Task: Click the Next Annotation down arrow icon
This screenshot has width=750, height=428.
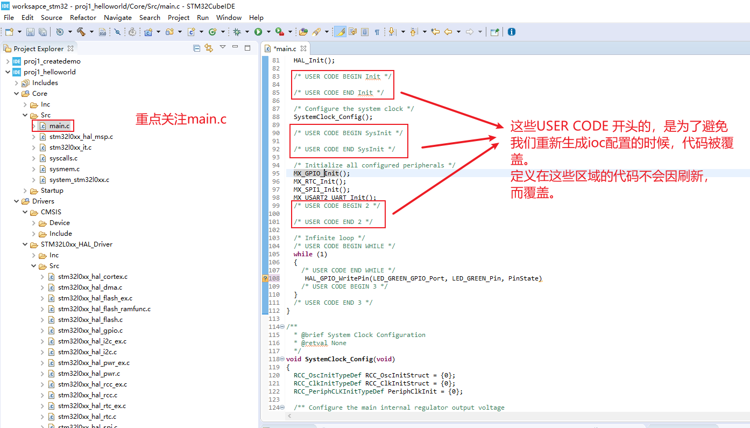Action: (392, 32)
